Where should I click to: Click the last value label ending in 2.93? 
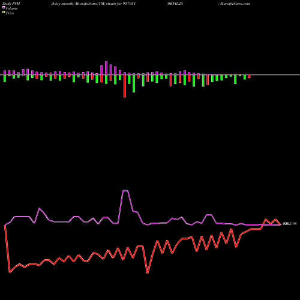coord(289,224)
